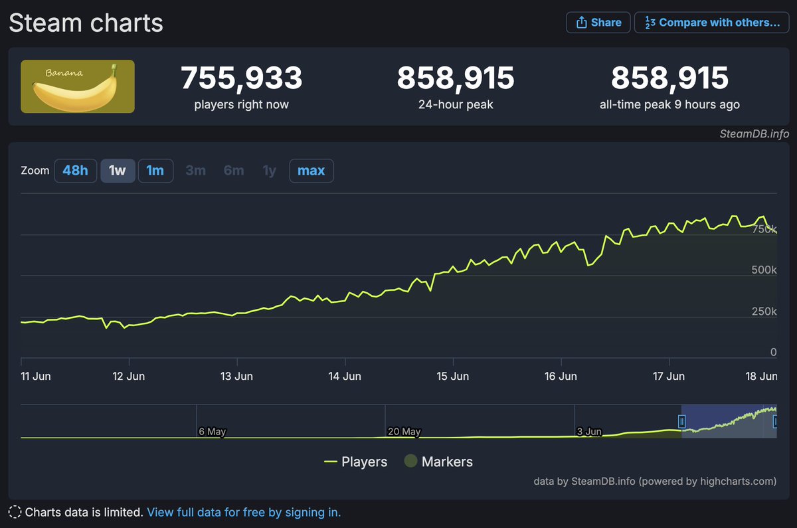Click the highlighted navigator range window
This screenshot has width=797, height=528.
click(x=729, y=421)
